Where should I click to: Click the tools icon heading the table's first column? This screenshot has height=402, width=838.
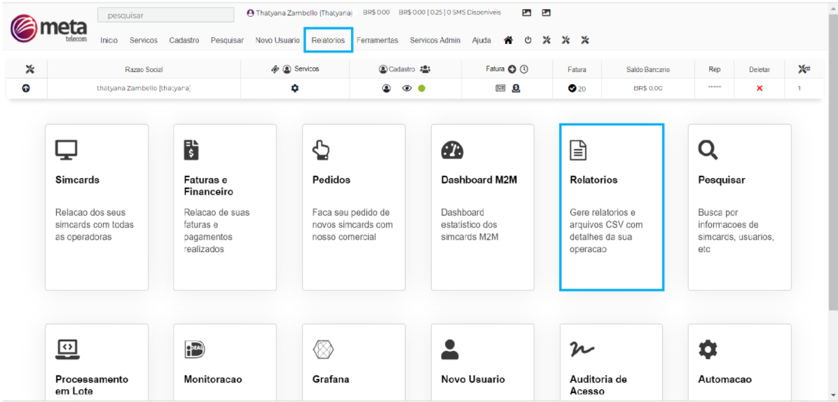[30, 69]
